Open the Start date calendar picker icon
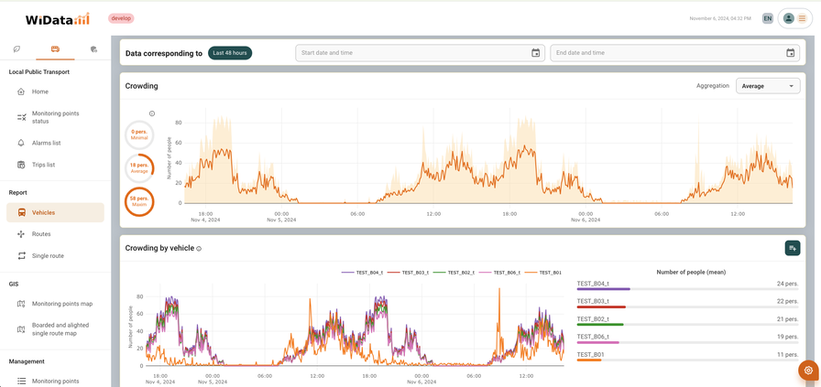The width and height of the screenshot is (821, 387). pos(536,53)
